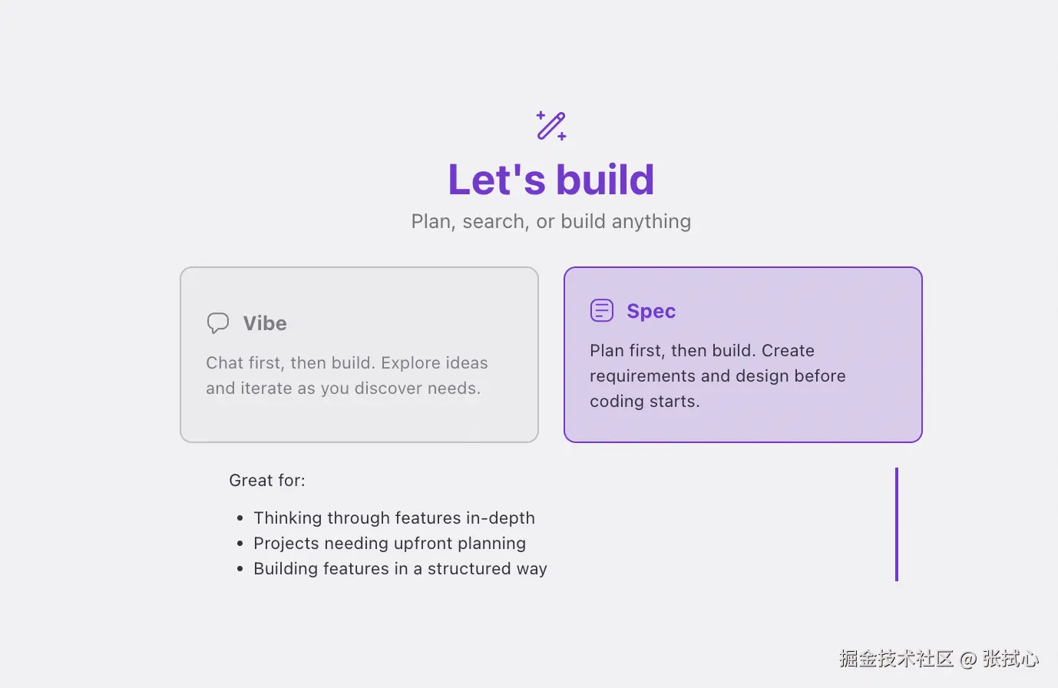Click the watermark text at bottom right
The width and height of the screenshot is (1058, 688).
point(938,659)
